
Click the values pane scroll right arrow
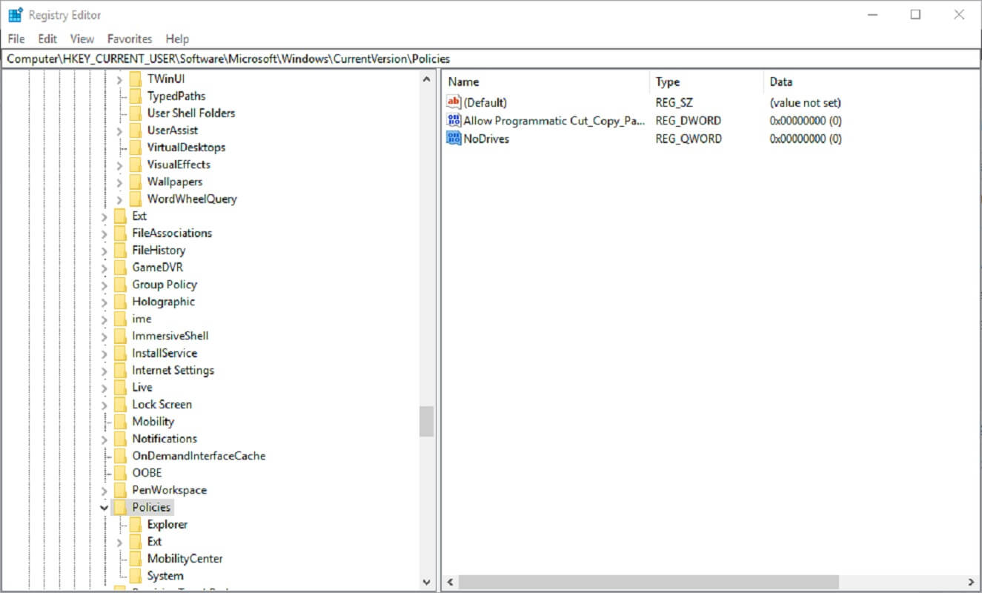click(x=971, y=583)
